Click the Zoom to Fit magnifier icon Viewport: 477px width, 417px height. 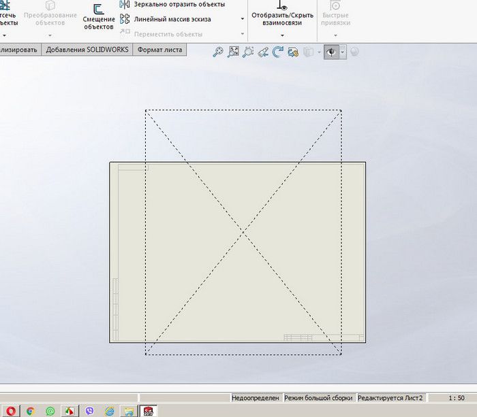(x=218, y=52)
